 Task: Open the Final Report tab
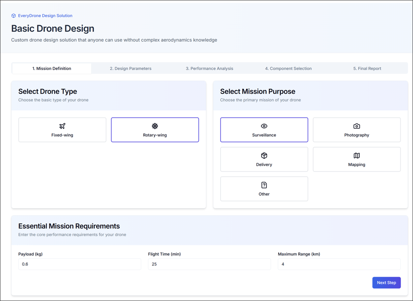367,69
